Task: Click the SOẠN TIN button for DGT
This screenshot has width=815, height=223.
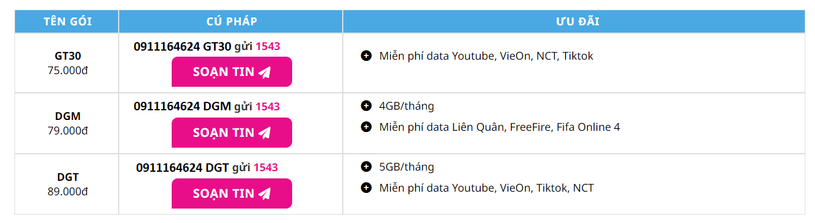Action: (x=232, y=193)
